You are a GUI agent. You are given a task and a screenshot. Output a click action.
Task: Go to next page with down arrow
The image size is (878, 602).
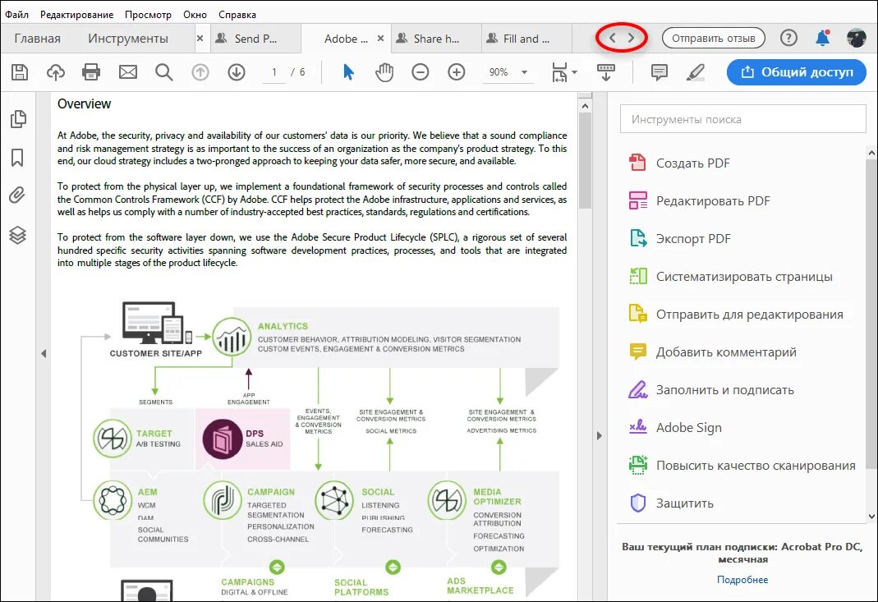[x=237, y=71]
